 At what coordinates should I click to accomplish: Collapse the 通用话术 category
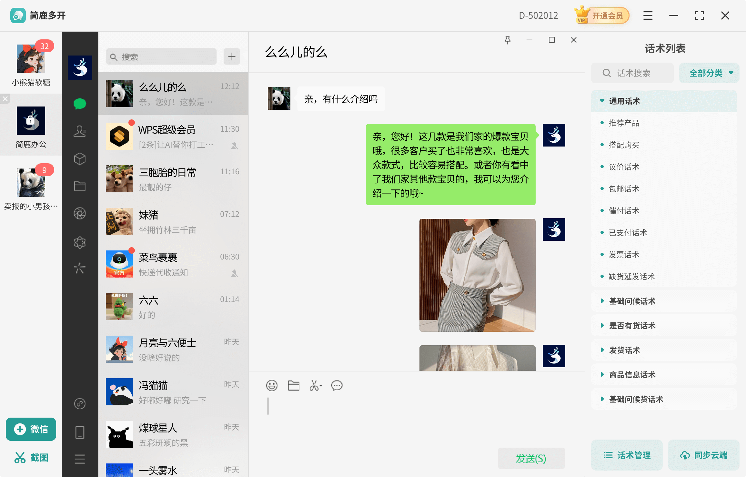coord(601,100)
